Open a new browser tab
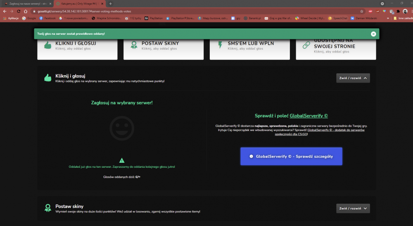Image resolution: width=413 pixels, height=226 pixels. coord(110,4)
